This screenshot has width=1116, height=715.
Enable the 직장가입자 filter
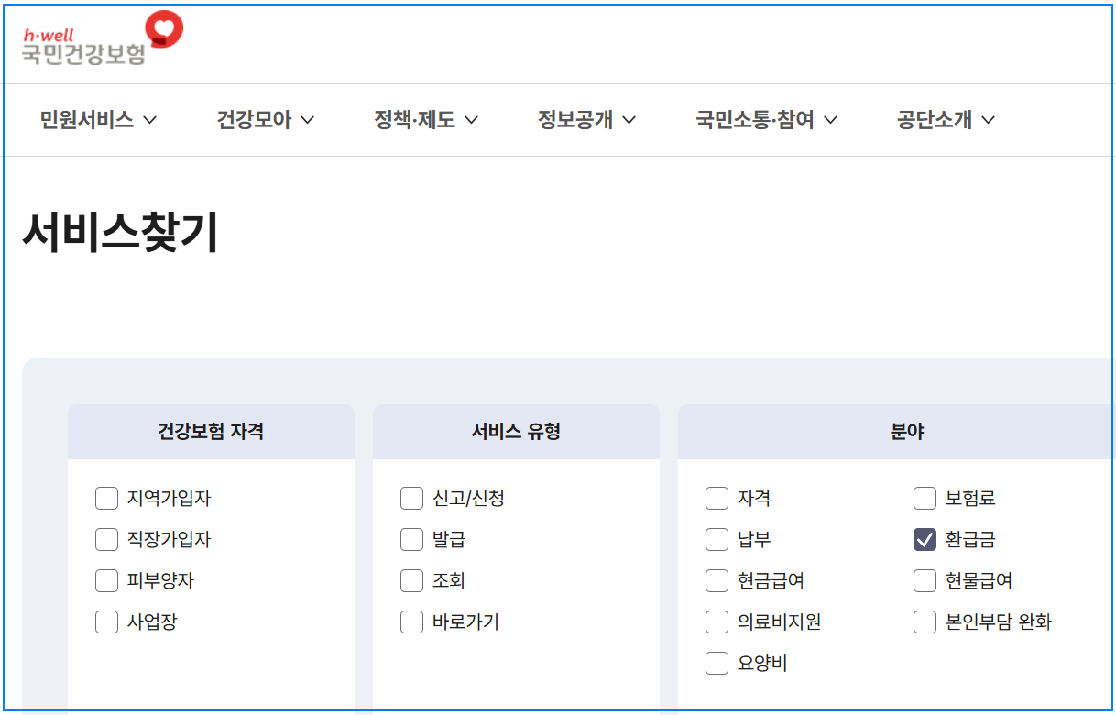tap(106, 539)
